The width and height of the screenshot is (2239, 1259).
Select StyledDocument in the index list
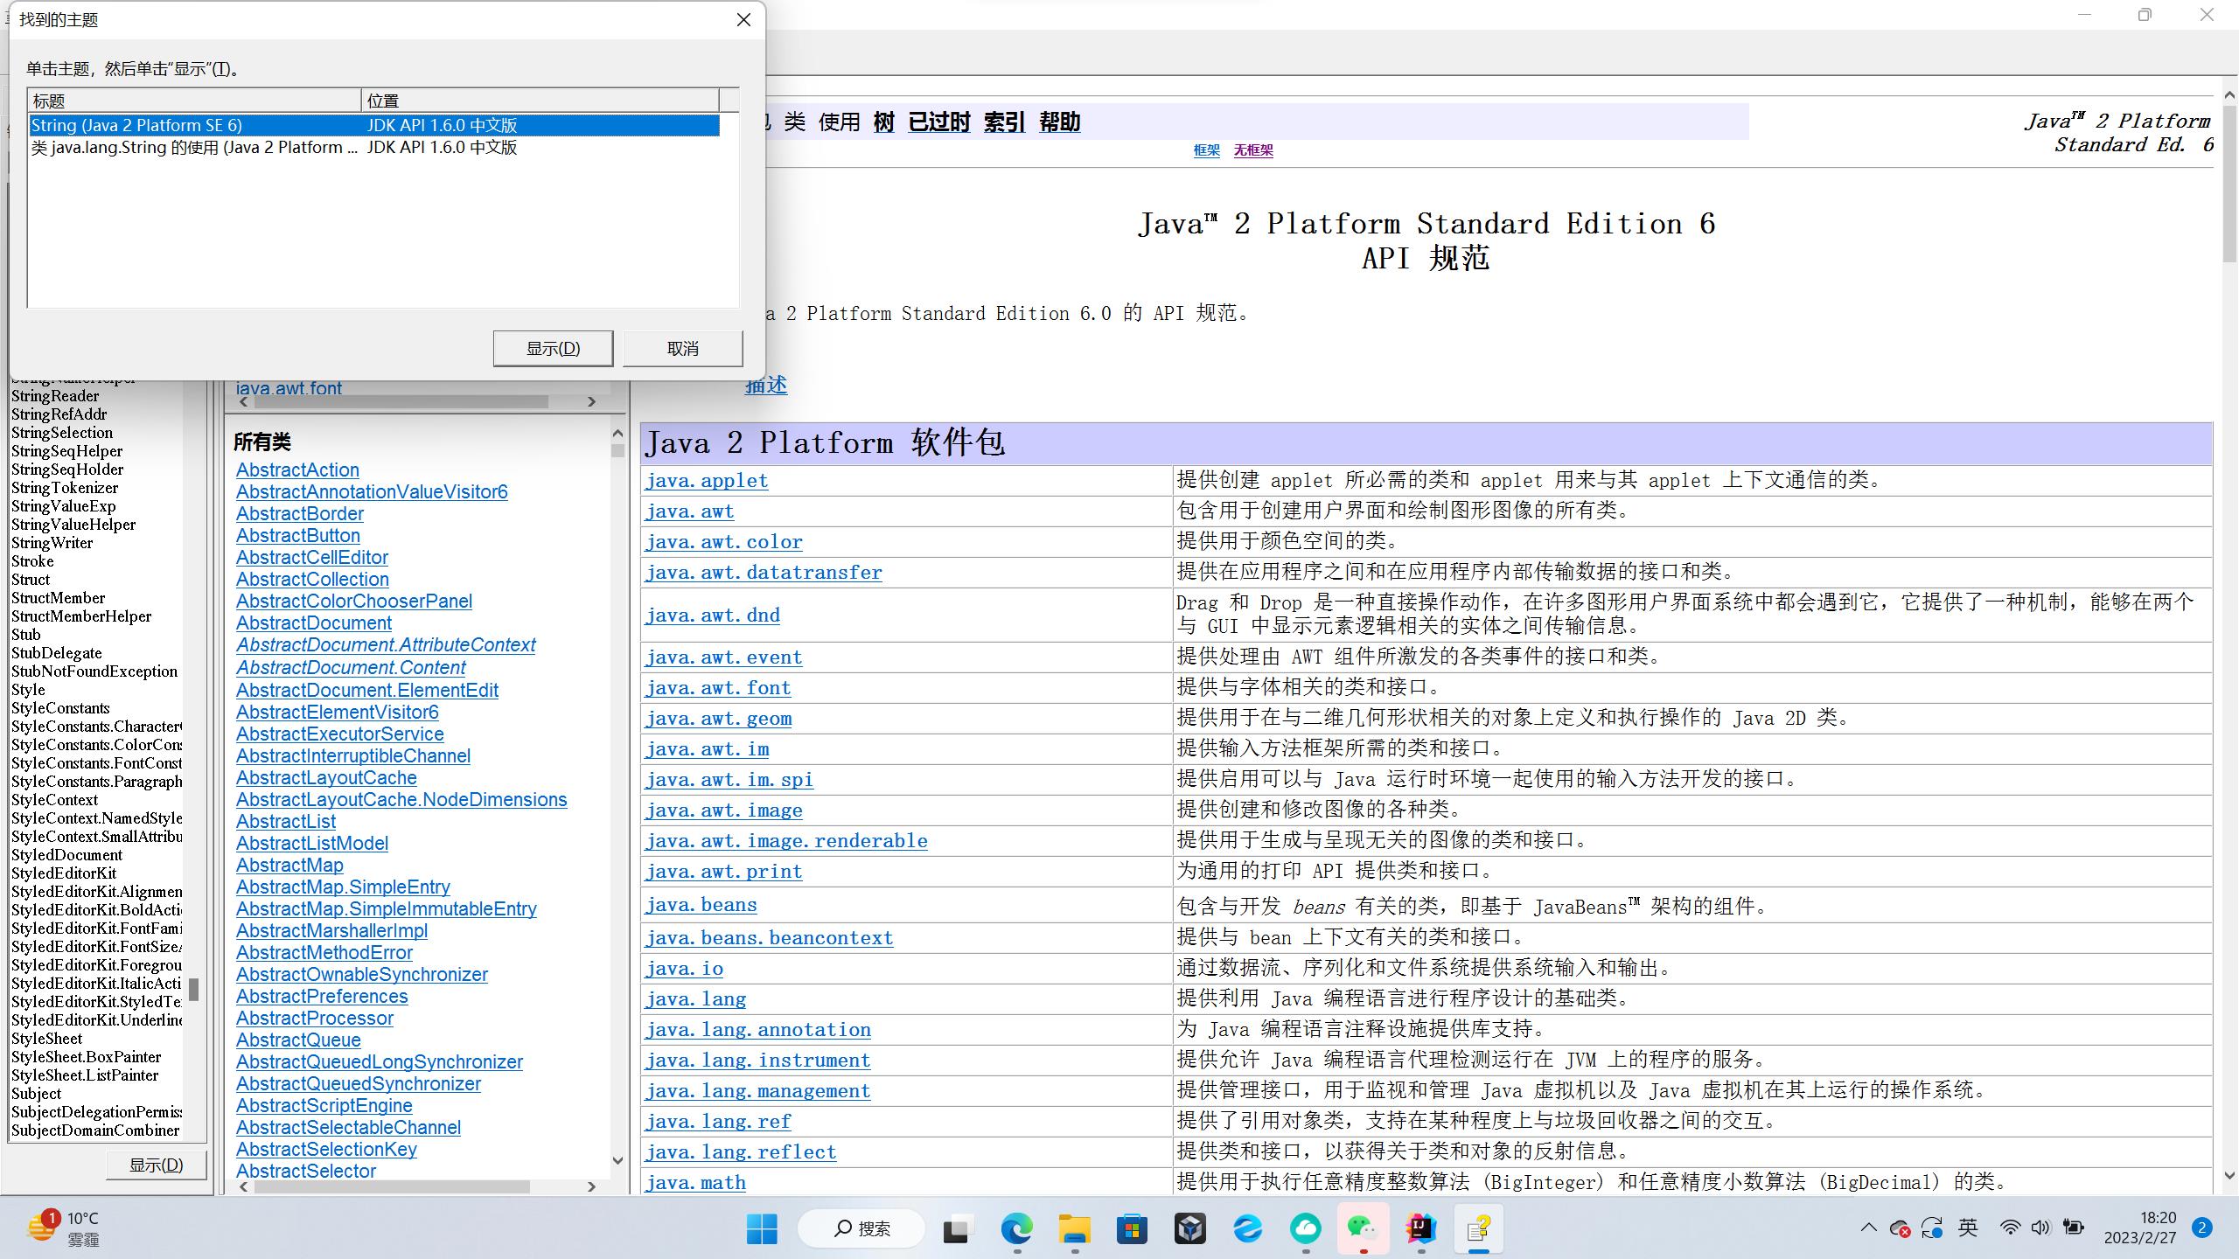click(x=66, y=855)
